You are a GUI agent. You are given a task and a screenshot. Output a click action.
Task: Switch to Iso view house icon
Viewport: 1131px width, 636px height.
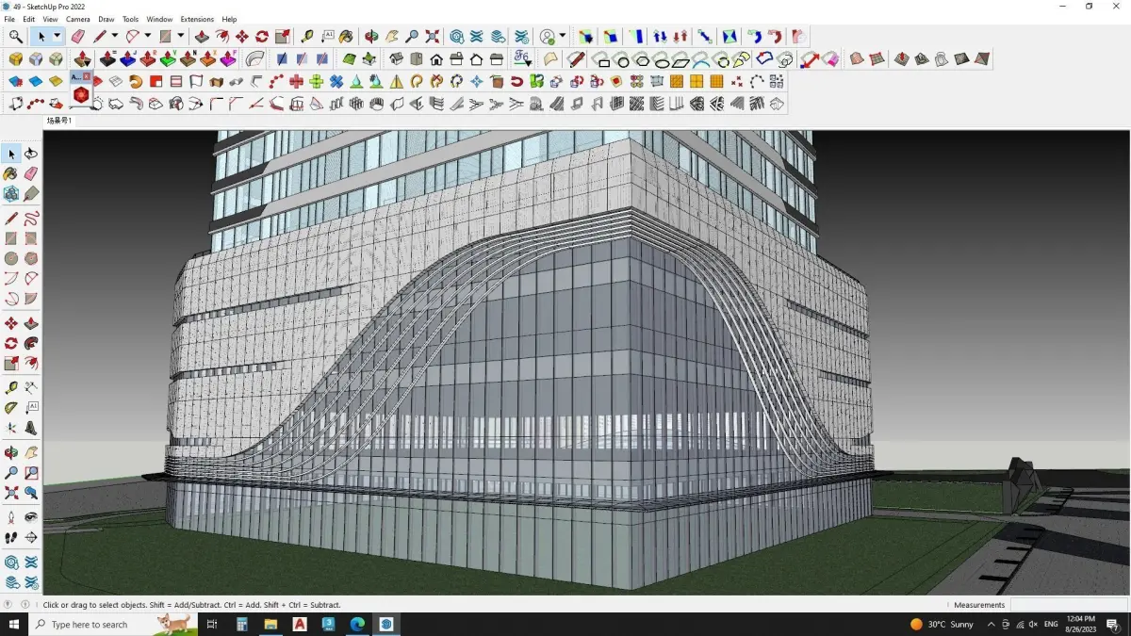coord(397,59)
